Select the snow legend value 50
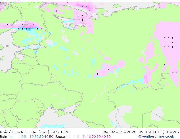 point(108,137)
